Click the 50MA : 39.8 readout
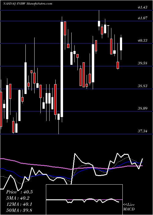Image resolution: width=153 pixels, height=215 pixels. [19, 210]
